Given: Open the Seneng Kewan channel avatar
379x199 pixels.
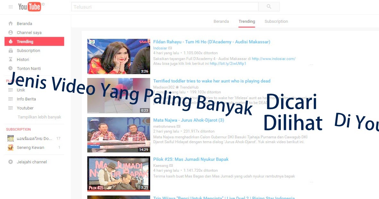Looking at the screenshot, I should pos(10,147).
